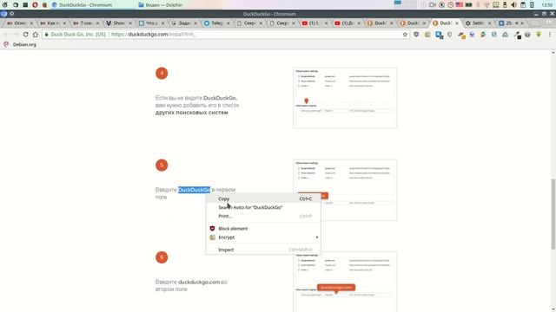Click the green download arrow extension icon
This screenshot has width=556, height=312.
point(539,35)
